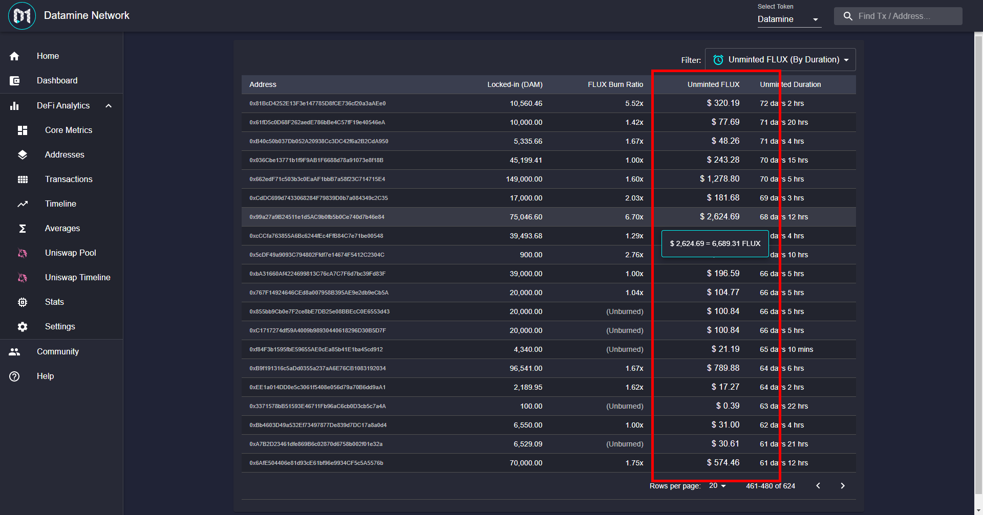983x515 pixels.
Task: Click the $ 2,624.69 unminted FLUX cell
Action: pos(719,217)
